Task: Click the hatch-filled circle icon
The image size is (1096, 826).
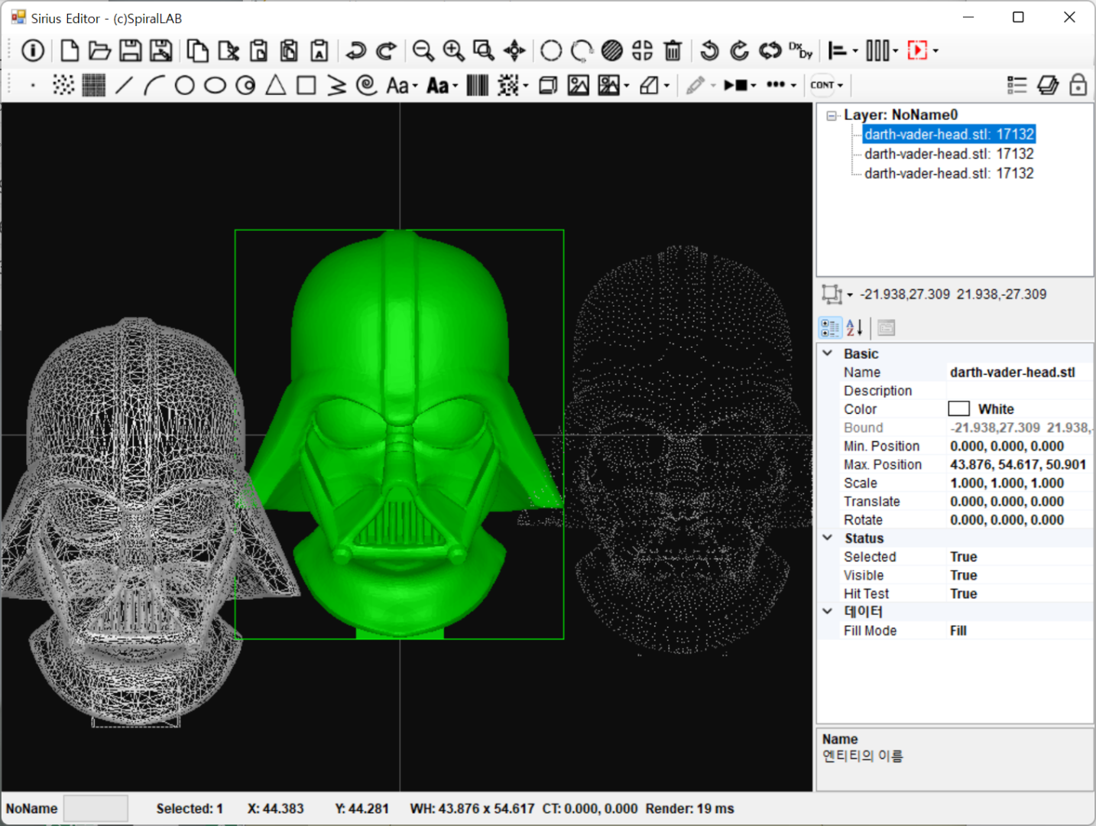Action: pos(611,50)
